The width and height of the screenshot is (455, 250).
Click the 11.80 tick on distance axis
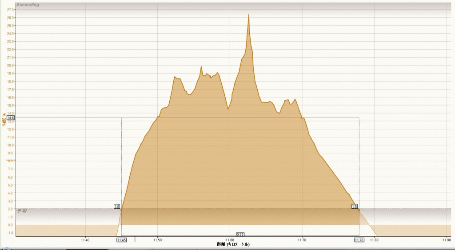(375, 240)
